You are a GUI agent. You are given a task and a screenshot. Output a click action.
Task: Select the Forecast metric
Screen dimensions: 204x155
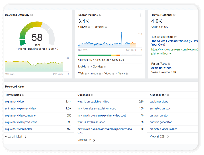[x=99, y=27]
